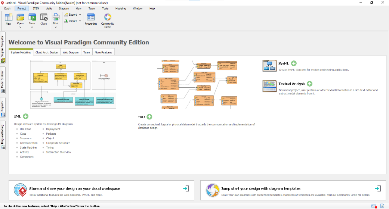The width and height of the screenshot is (389, 209).
Task: Click the Close project icon
Action: [44, 18]
